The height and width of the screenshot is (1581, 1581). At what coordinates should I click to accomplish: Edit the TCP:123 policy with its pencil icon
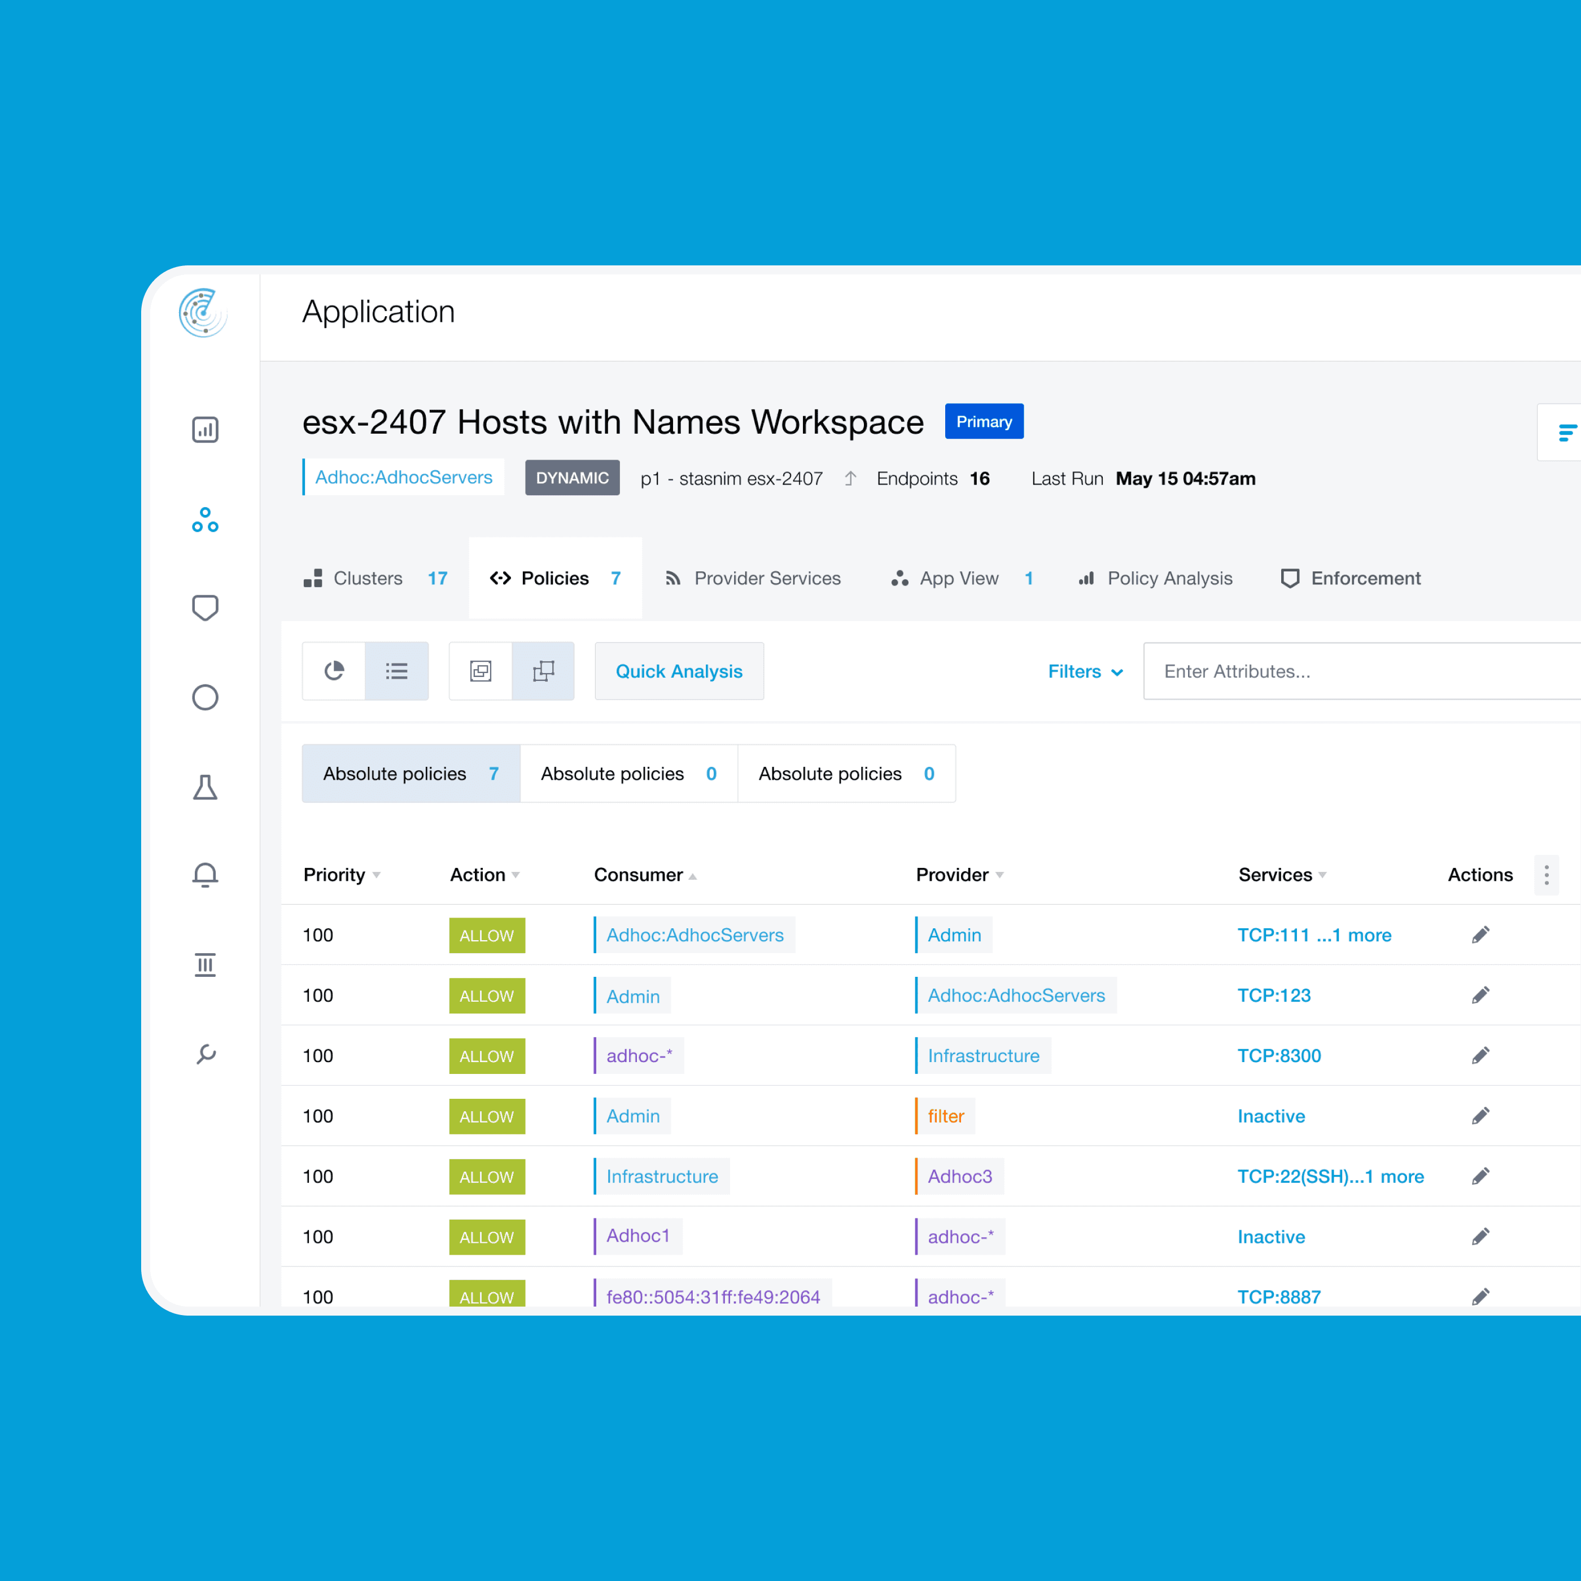[x=1479, y=995]
